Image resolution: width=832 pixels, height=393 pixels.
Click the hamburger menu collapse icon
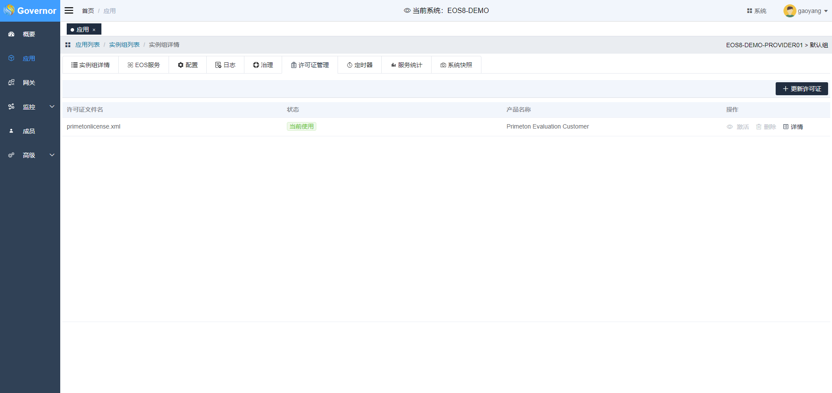coord(69,10)
